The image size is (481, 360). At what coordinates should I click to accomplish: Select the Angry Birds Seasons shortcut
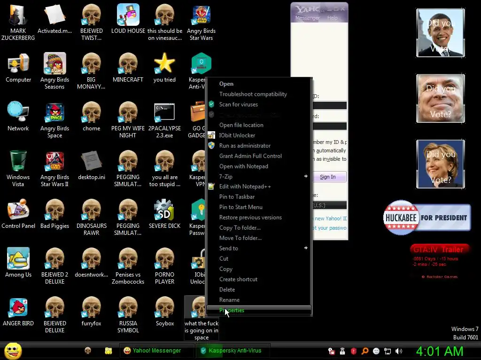[54, 71]
